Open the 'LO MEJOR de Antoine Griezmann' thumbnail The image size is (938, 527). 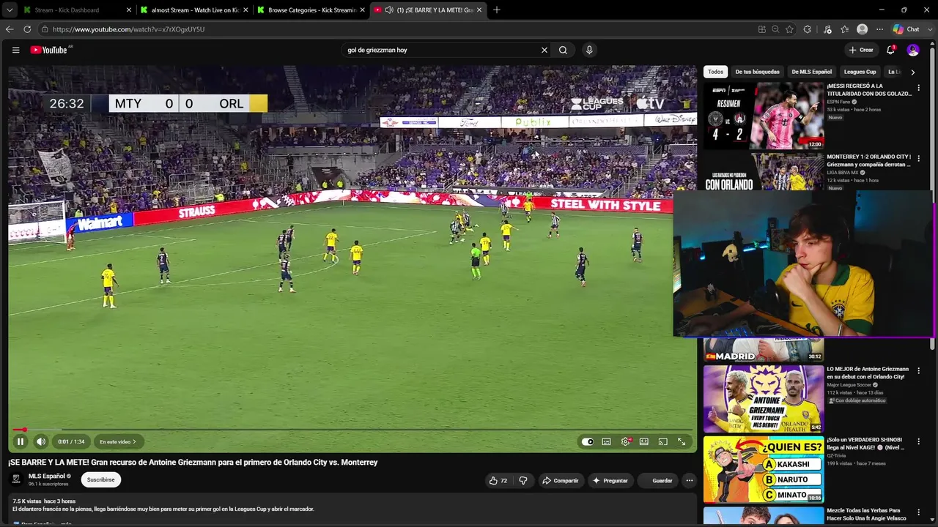pos(764,399)
